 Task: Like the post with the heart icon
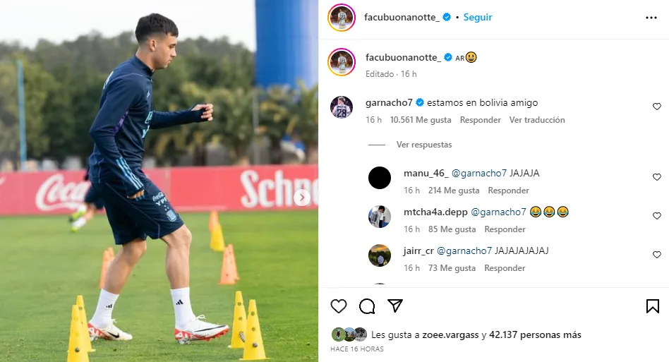(x=339, y=306)
